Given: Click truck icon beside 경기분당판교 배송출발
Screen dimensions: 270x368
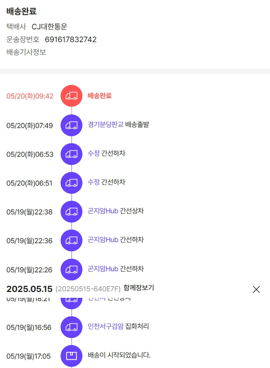Looking at the screenshot, I should pos(71,125).
